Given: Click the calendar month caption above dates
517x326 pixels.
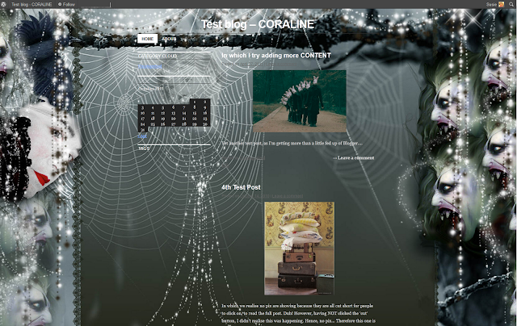Looking at the screenshot, I should pyautogui.click(x=151, y=89).
